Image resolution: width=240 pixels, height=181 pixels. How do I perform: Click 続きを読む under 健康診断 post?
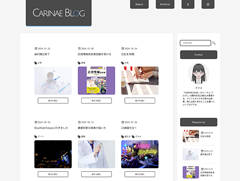pyautogui.click(x=96, y=174)
